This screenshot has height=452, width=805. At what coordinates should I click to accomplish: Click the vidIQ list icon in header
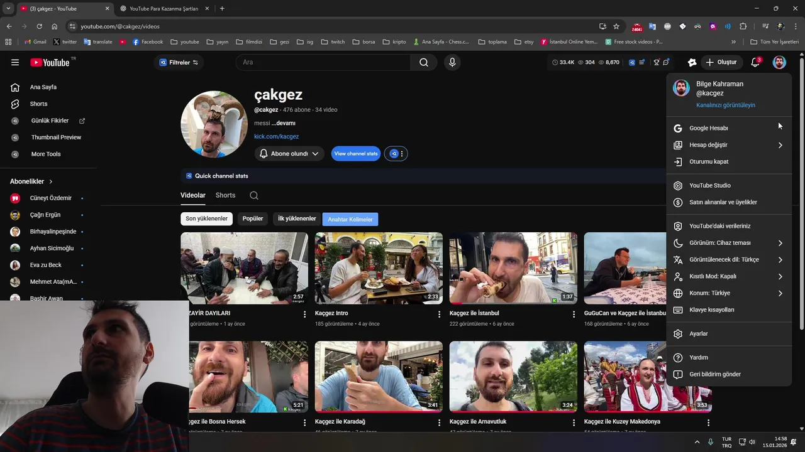[641, 62]
